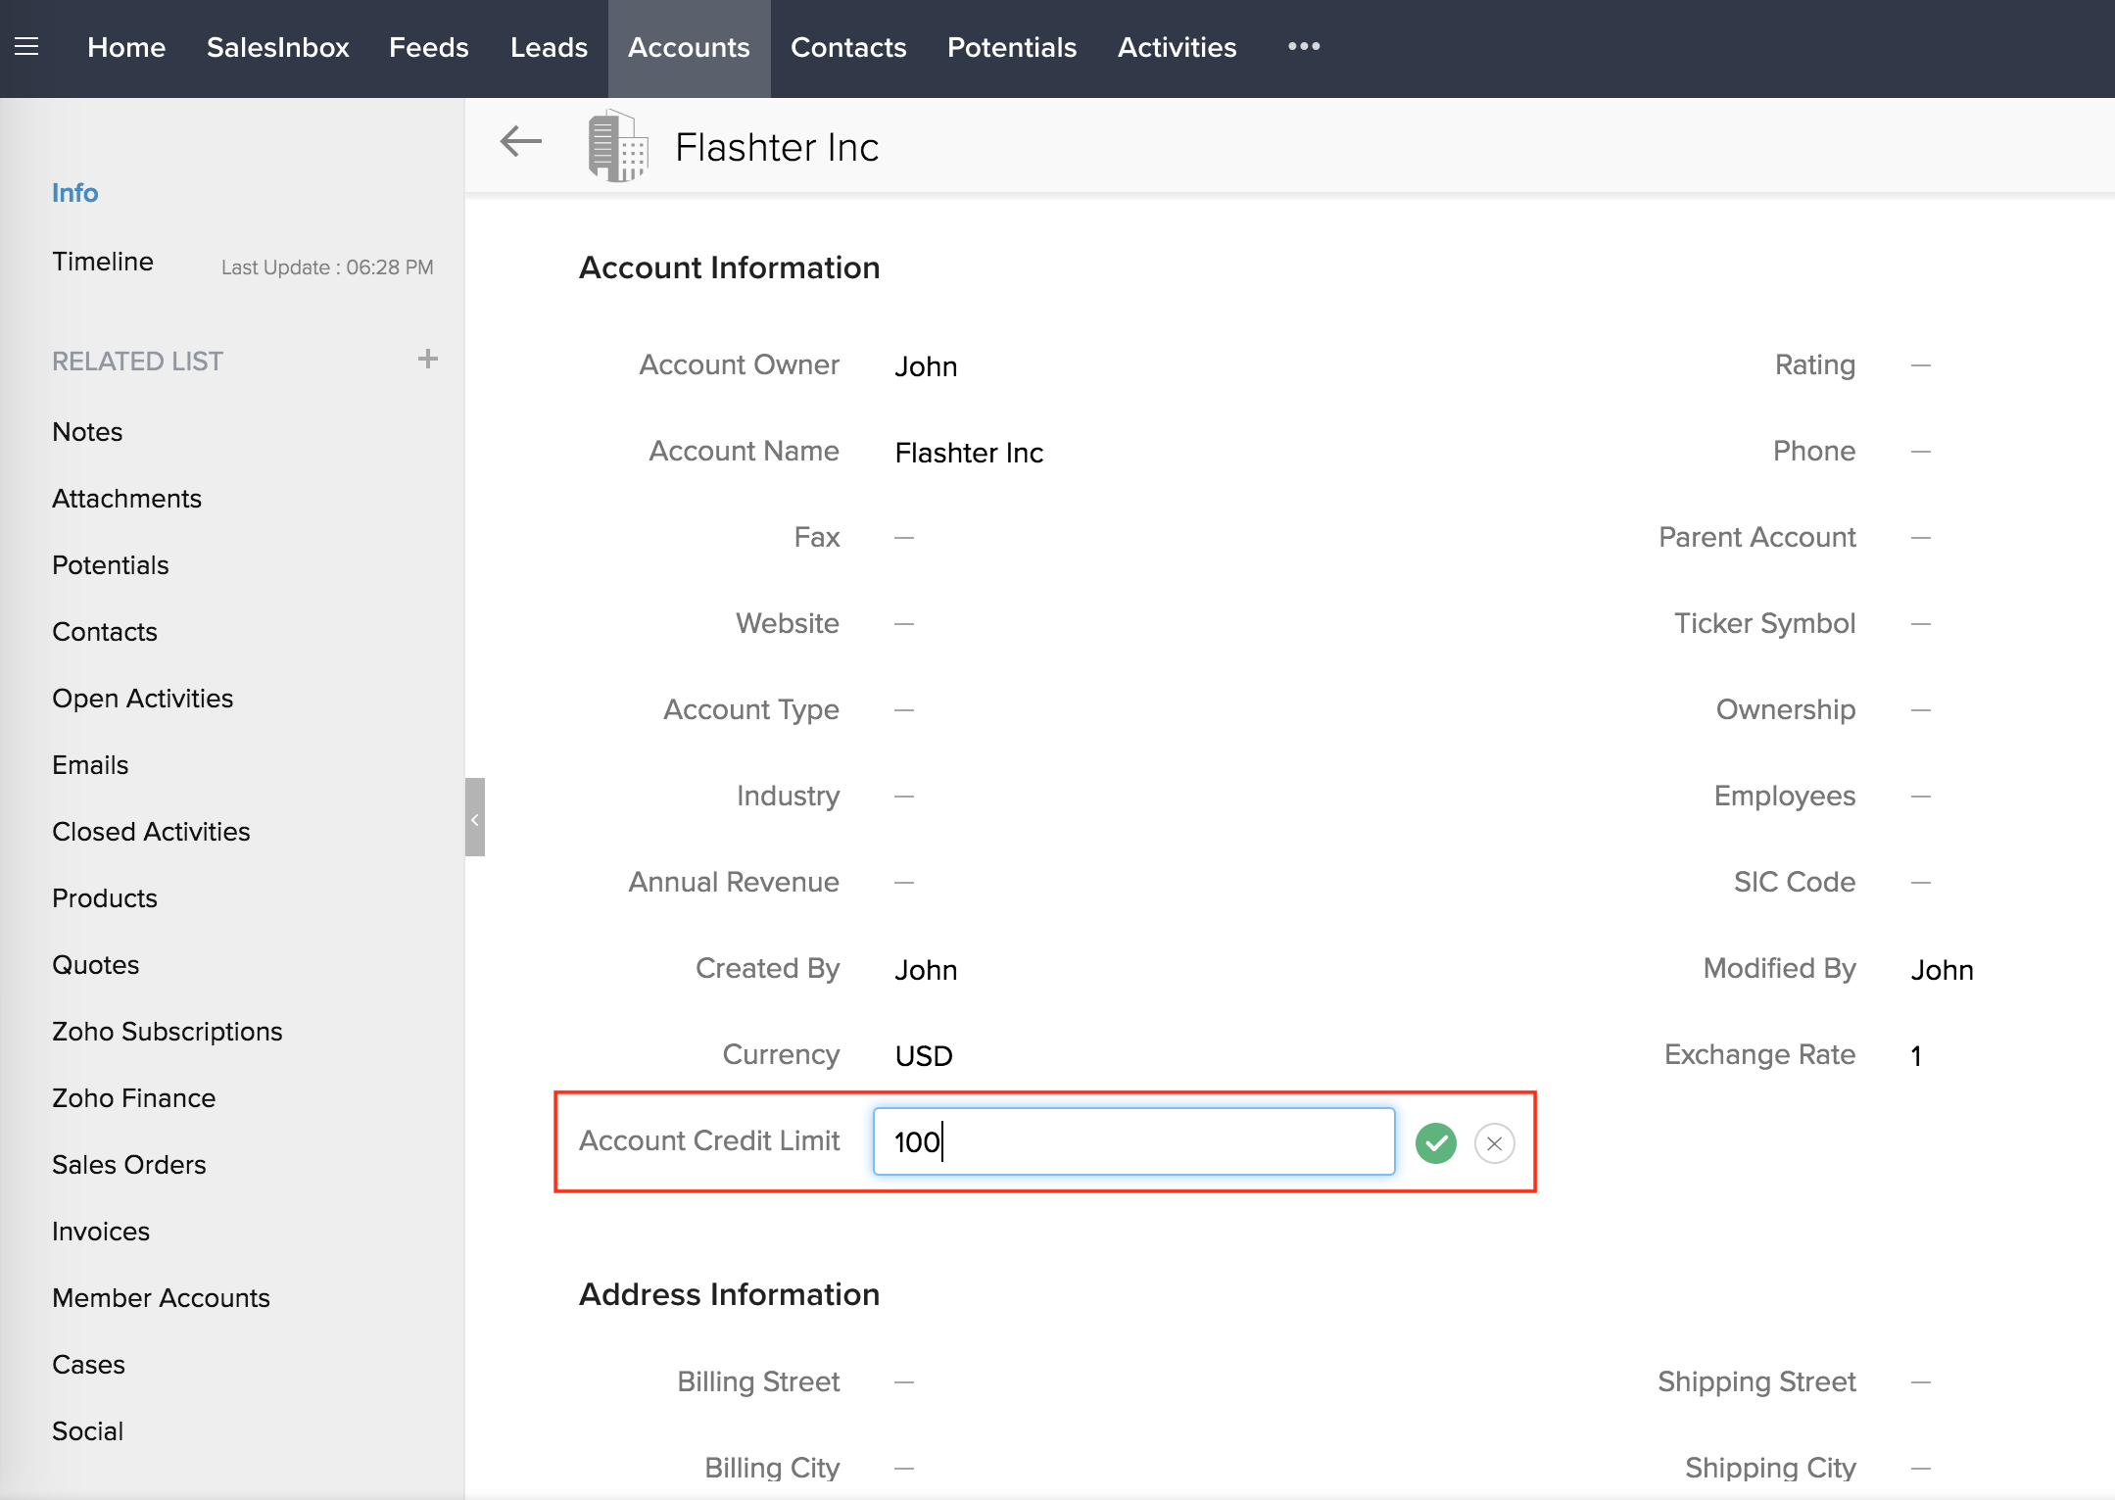
Task: Collapse the sidebar with the arrow handle
Action: [x=475, y=818]
